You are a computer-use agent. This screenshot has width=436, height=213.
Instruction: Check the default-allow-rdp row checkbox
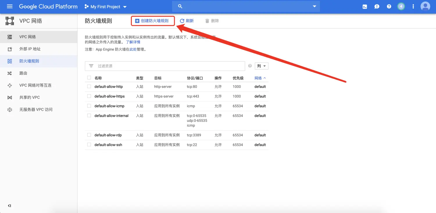[89, 135]
